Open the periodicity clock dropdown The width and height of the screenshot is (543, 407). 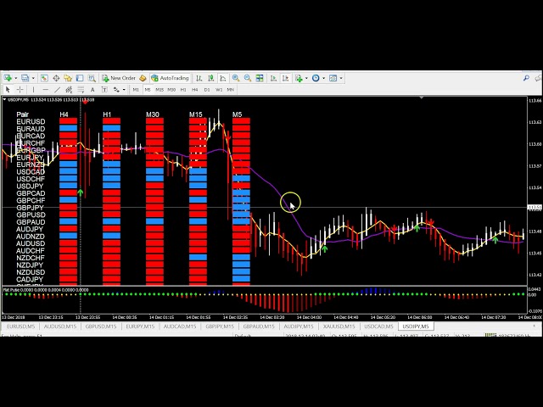tap(323, 78)
